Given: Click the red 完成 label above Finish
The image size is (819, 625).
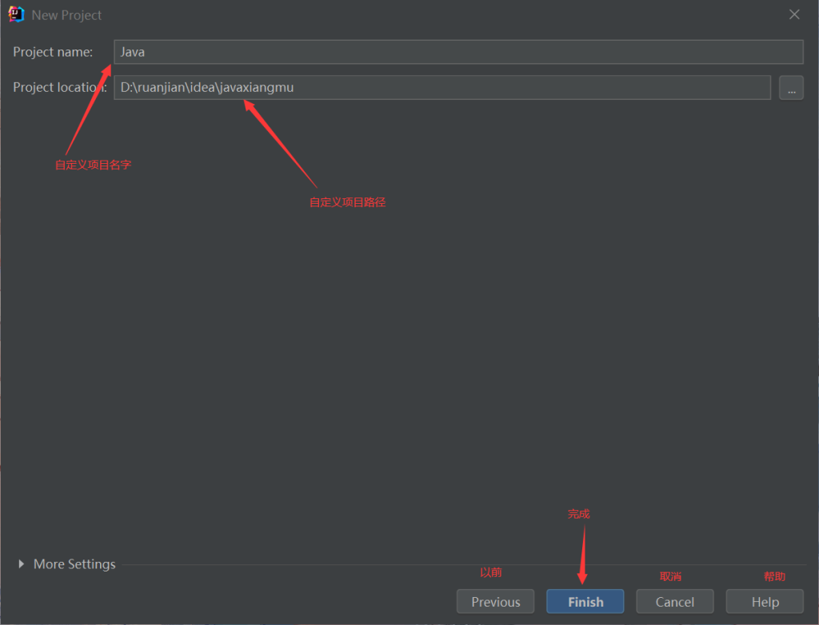Looking at the screenshot, I should click(x=578, y=514).
